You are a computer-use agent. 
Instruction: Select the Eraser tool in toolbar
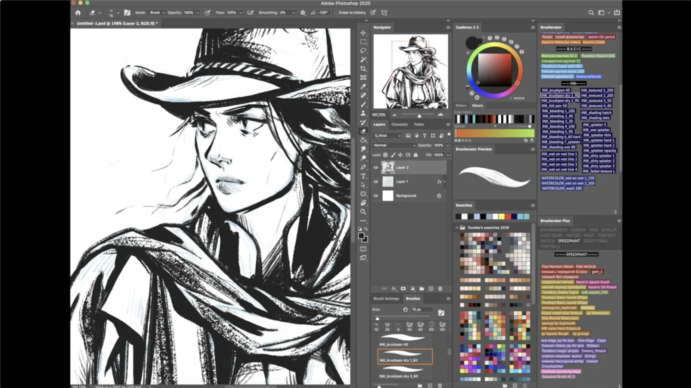pos(363,131)
